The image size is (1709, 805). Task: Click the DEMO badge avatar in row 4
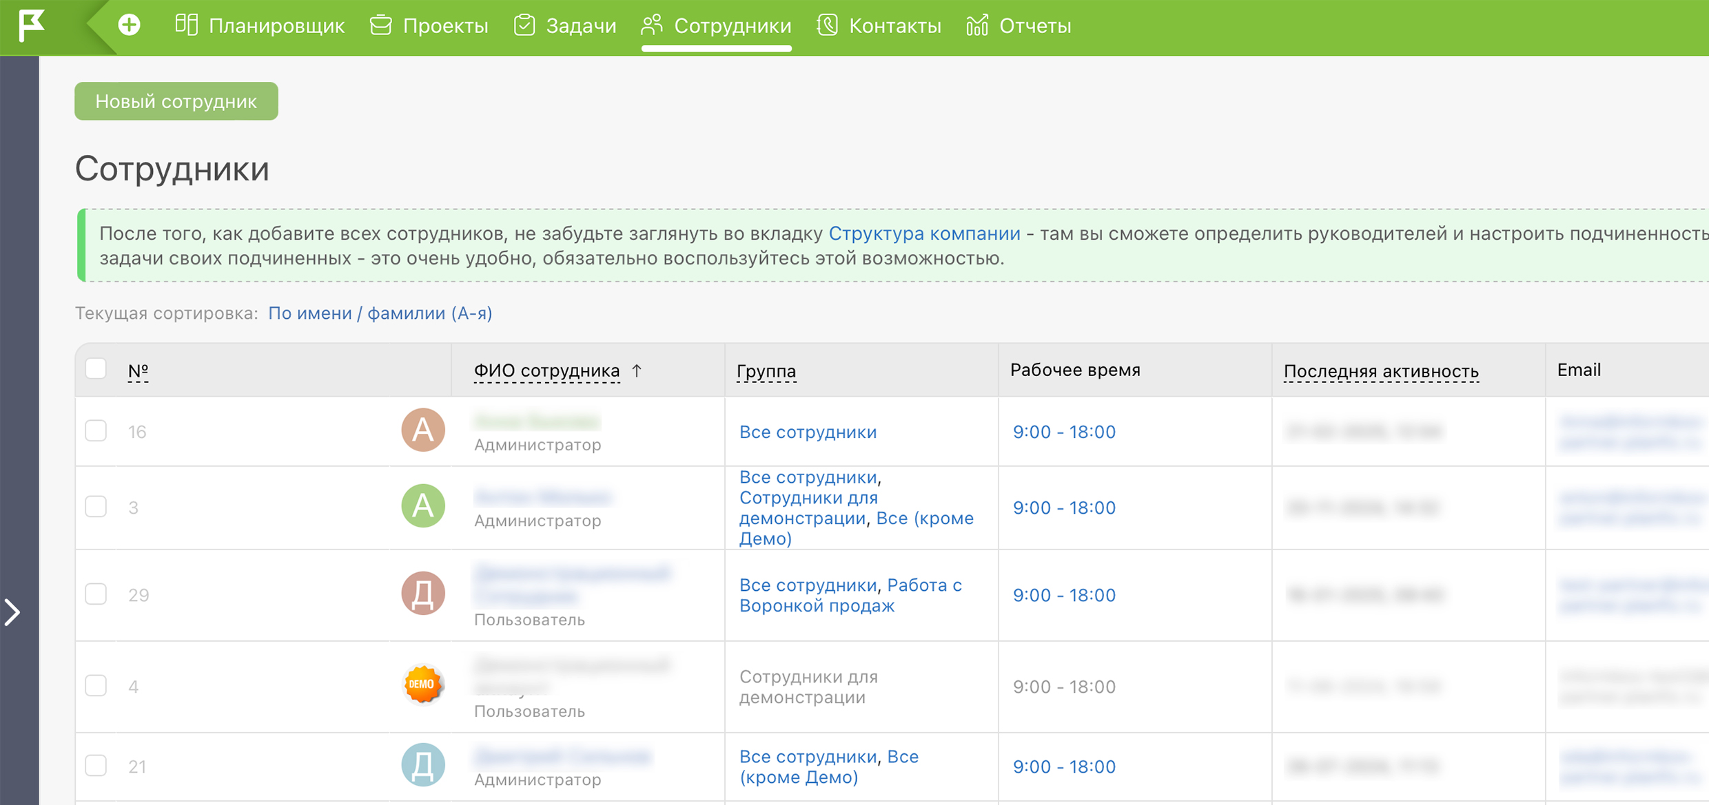tap(422, 684)
